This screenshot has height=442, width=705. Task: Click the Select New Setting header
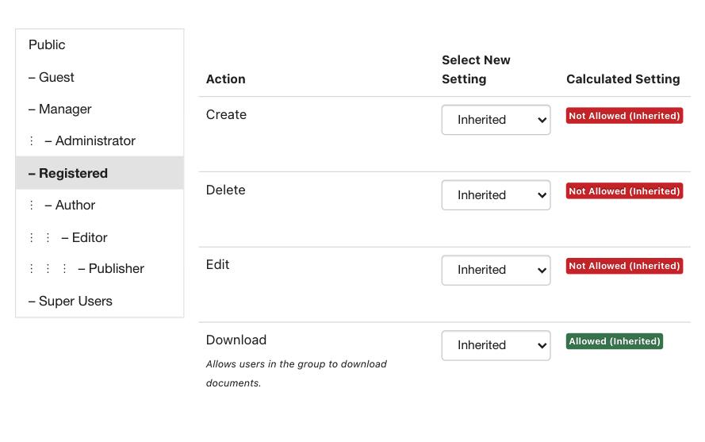tap(476, 69)
